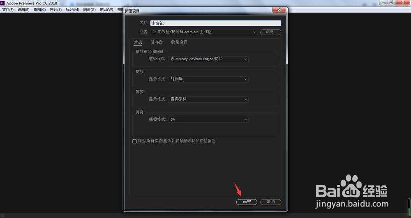The height and width of the screenshot is (218, 411).
Task: Open the 窗口(W) menu
Action: coord(106,10)
